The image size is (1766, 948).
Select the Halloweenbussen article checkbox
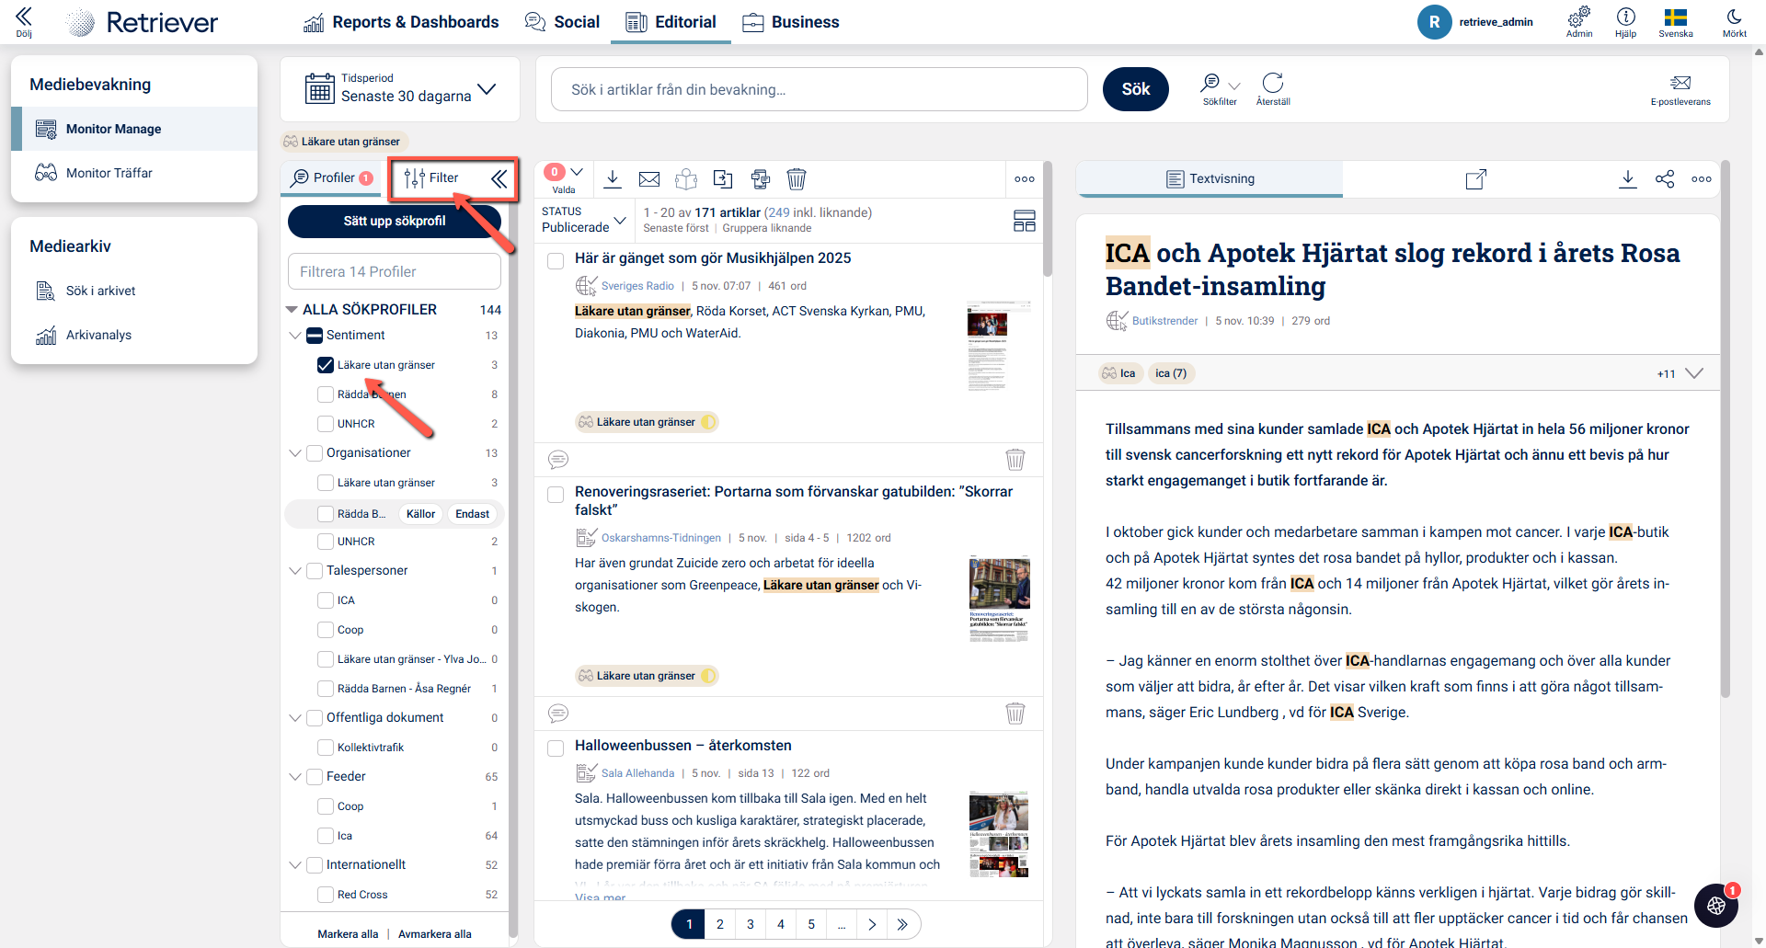[x=556, y=748]
